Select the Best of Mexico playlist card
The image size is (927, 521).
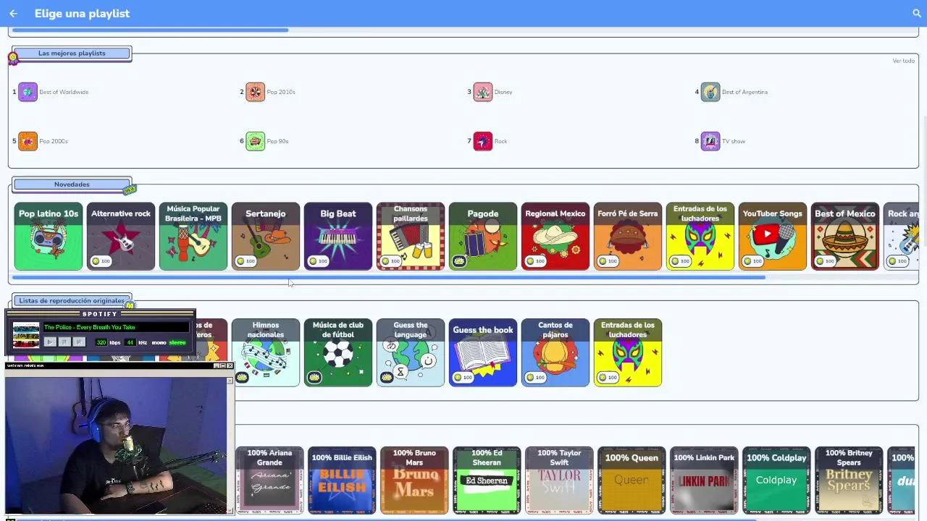tap(845, 236)
